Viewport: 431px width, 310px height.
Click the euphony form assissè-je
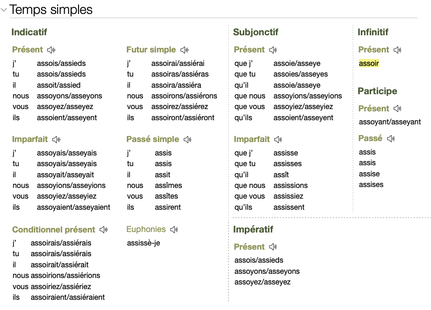[x=144, y=243]
